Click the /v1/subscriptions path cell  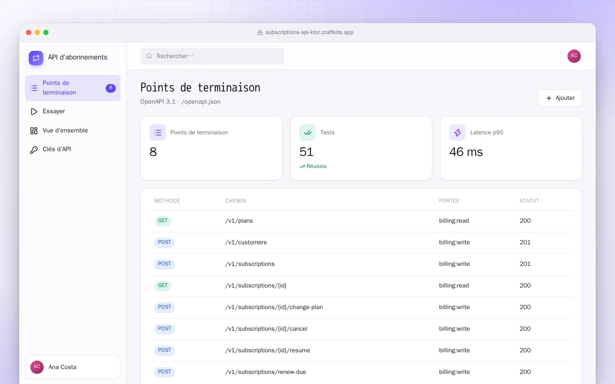[x=250, y=264]
